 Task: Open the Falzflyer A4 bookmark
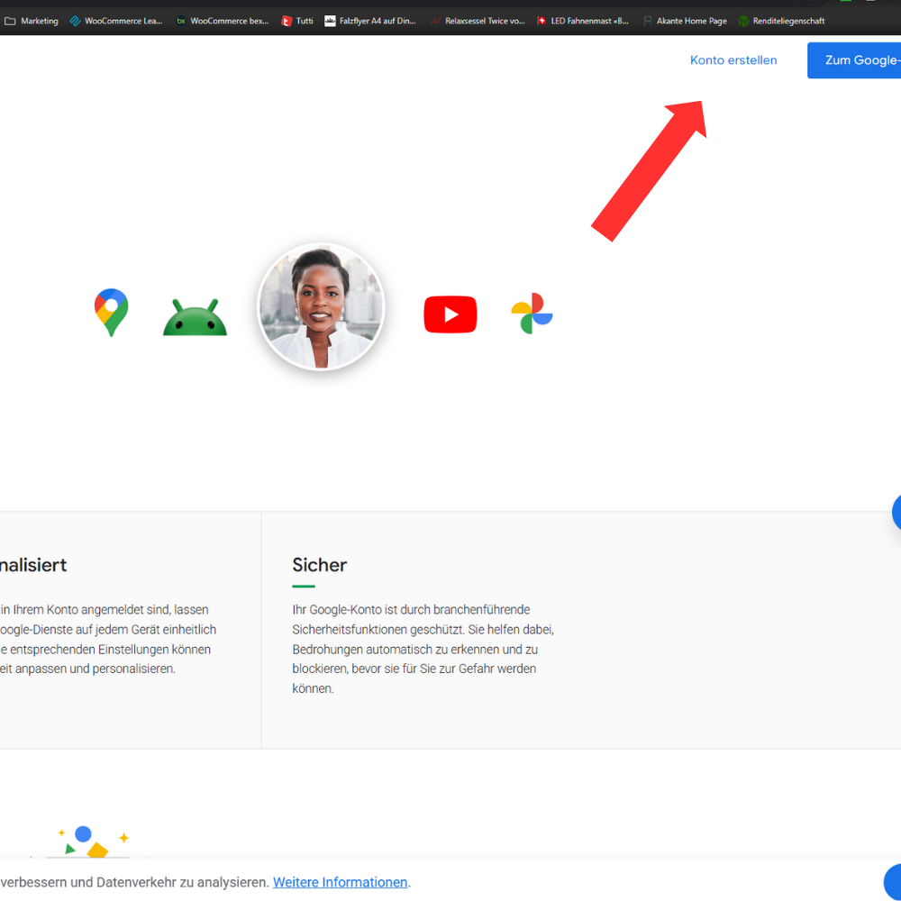pos(370,21)
